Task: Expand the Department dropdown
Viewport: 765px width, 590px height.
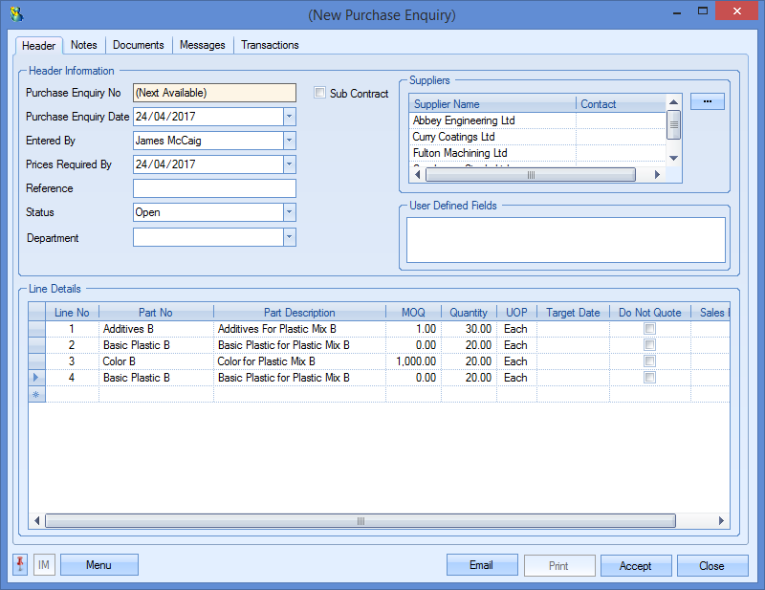Action: [289, 237]
